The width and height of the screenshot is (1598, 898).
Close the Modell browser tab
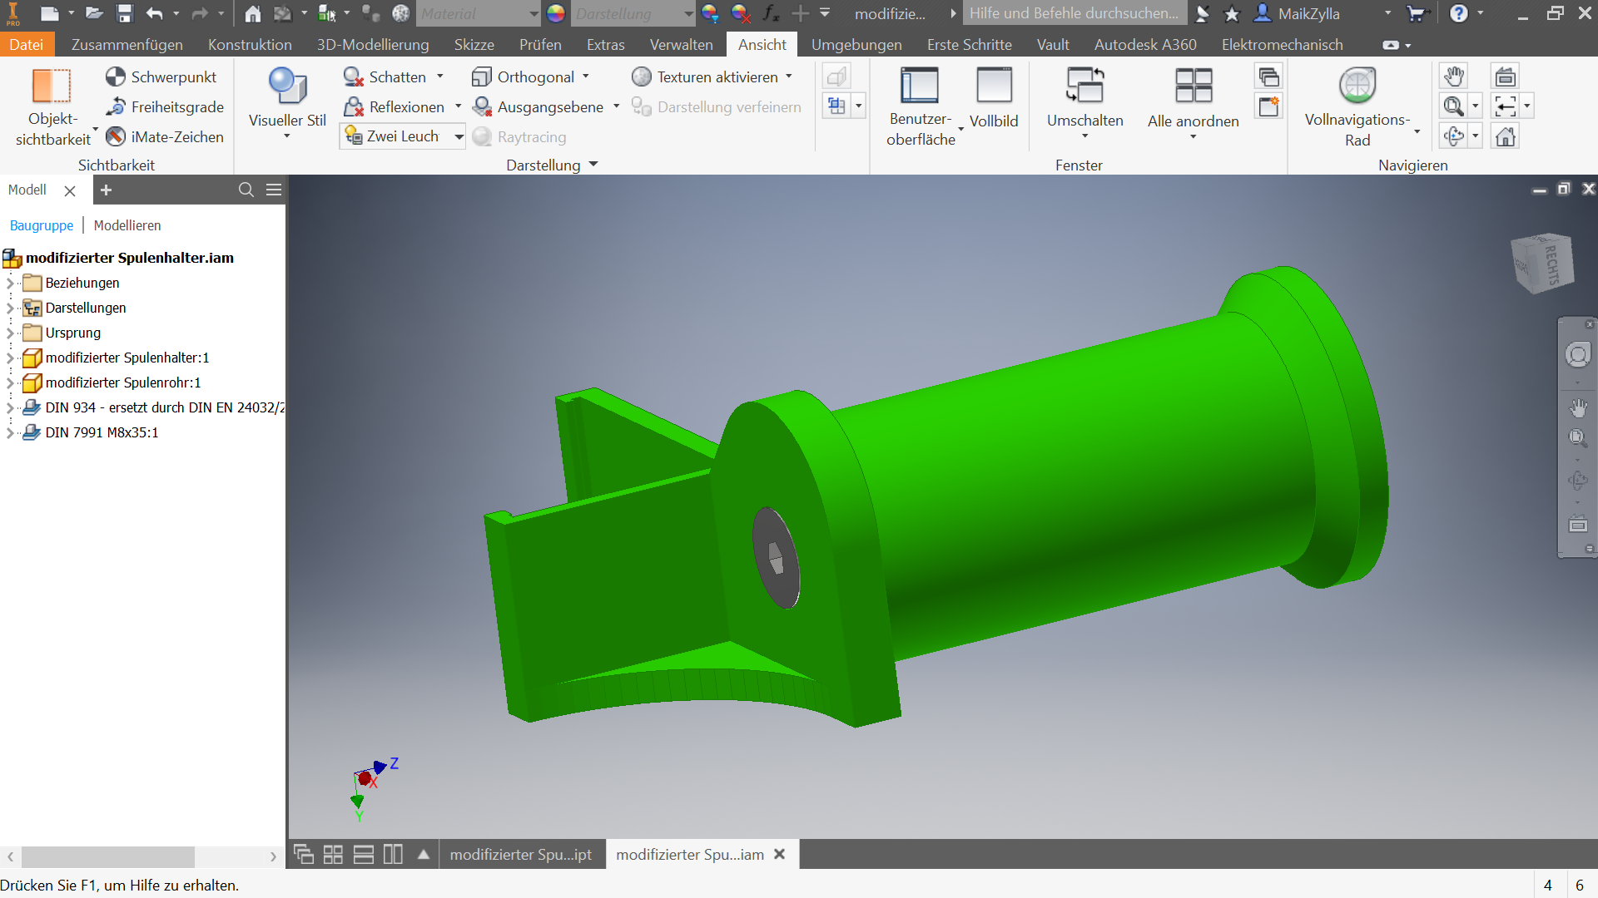[70, 190]
